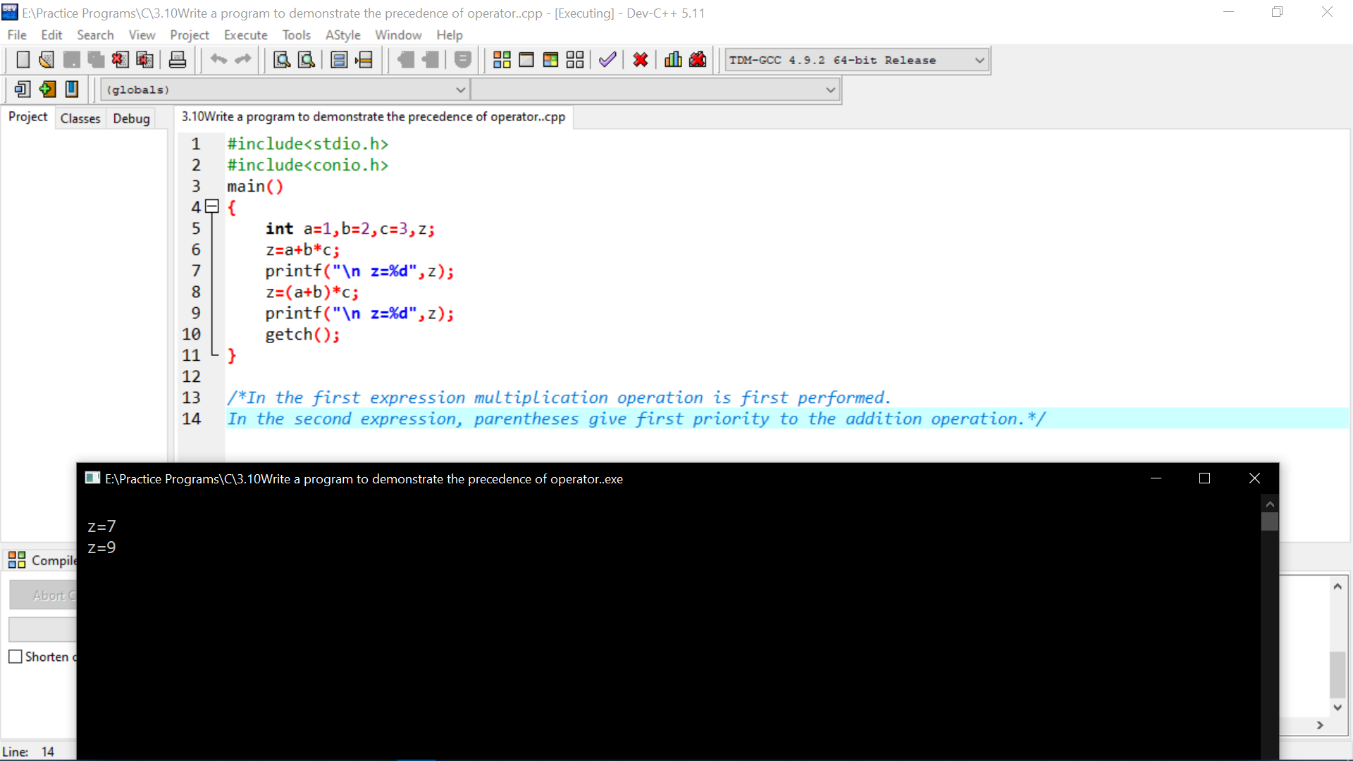Open the Help menu

449,35
